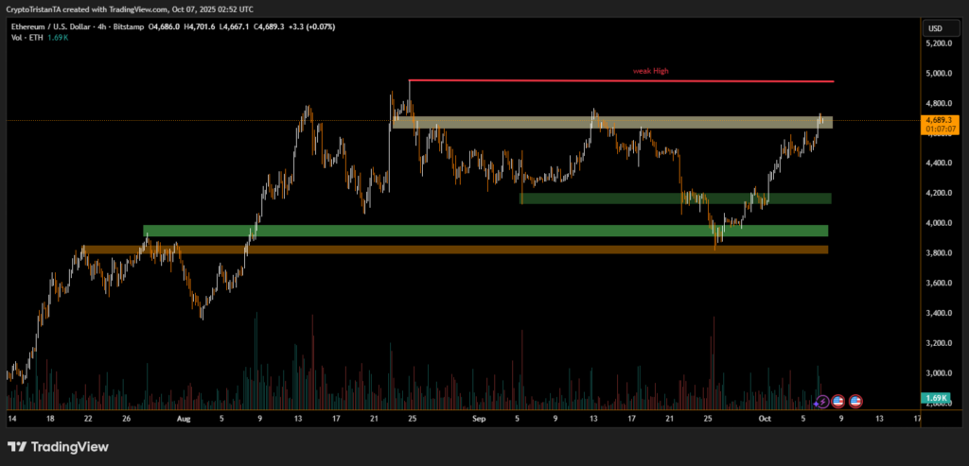
Task: Click the Aug label on time axis
Action: click(x=184, y=416)
